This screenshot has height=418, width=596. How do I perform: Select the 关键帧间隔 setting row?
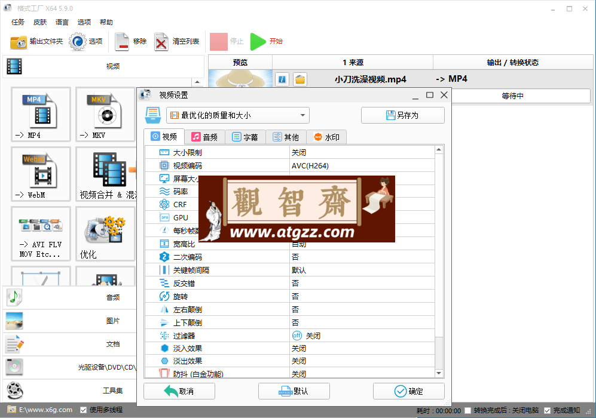point(290,270)
